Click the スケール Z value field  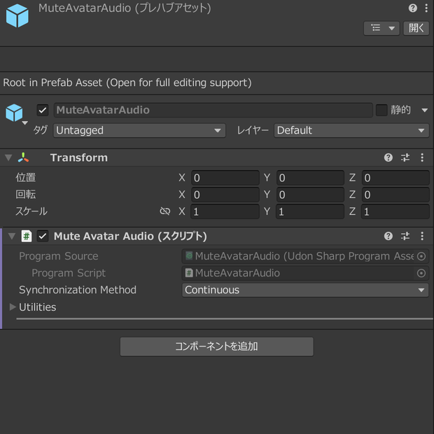click(x=395, y=211)
